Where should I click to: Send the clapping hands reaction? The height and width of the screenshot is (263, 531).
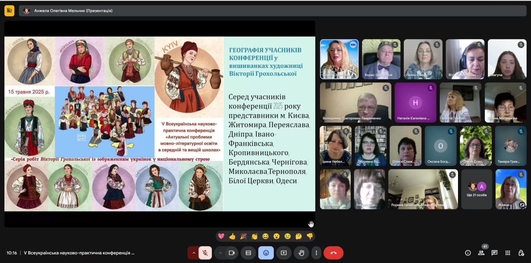click(255, 236)
